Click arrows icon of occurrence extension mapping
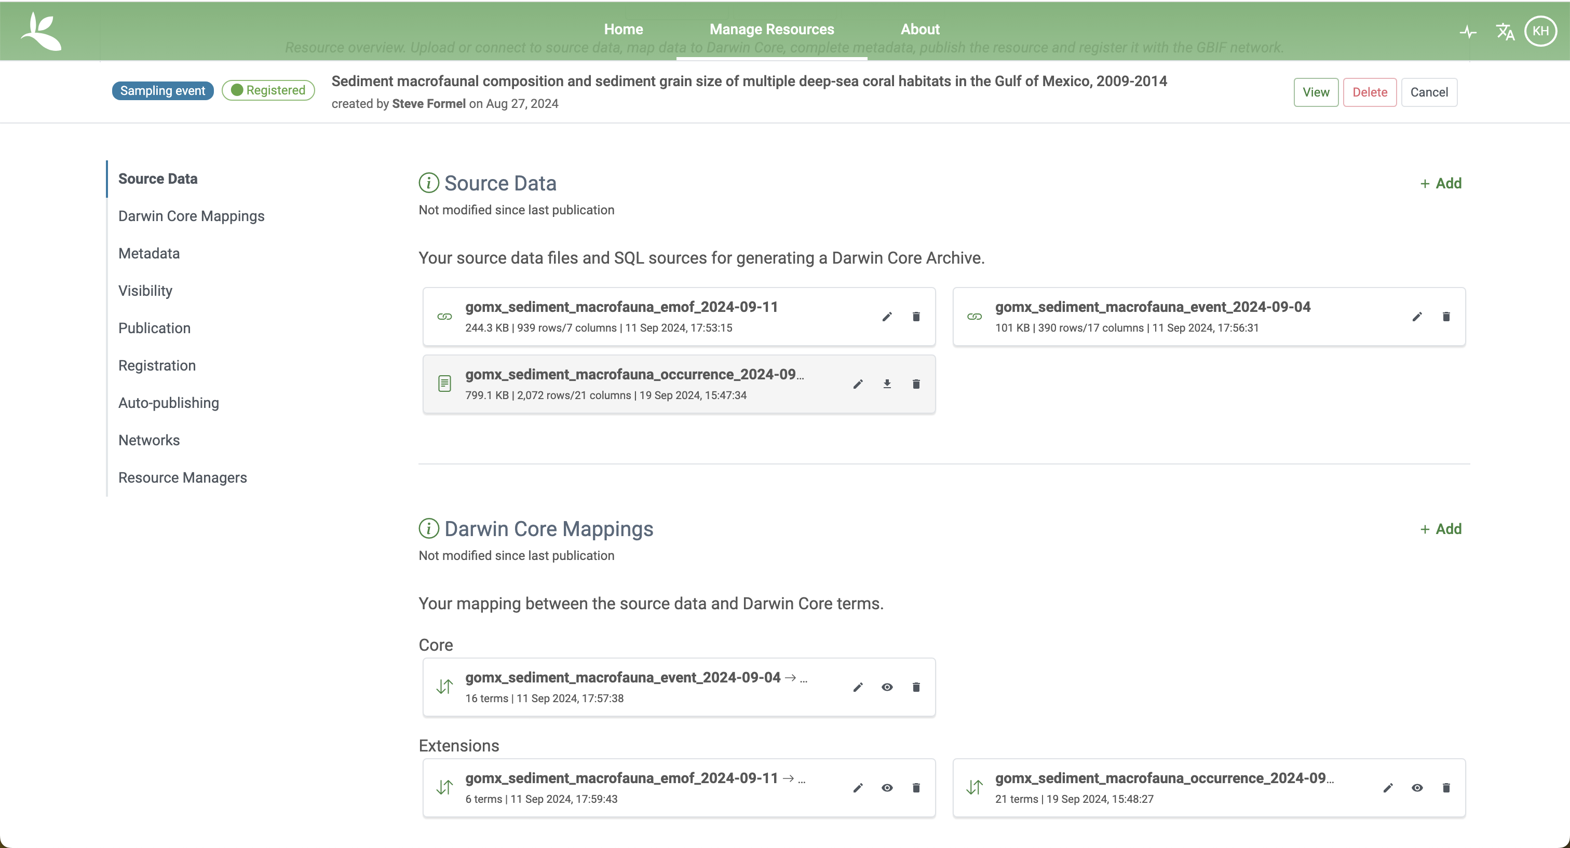The height and width of the screenshot is (848, 1570). [975, 788]
